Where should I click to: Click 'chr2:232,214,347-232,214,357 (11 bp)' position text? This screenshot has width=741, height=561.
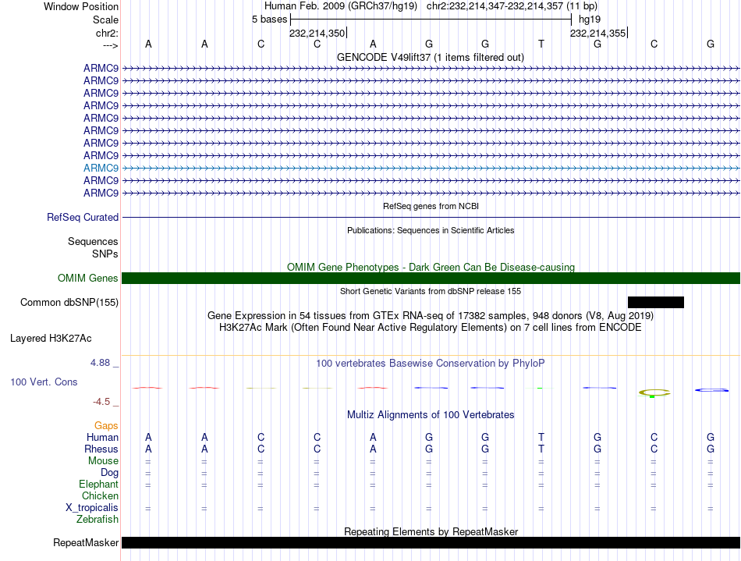click(512, 6)
